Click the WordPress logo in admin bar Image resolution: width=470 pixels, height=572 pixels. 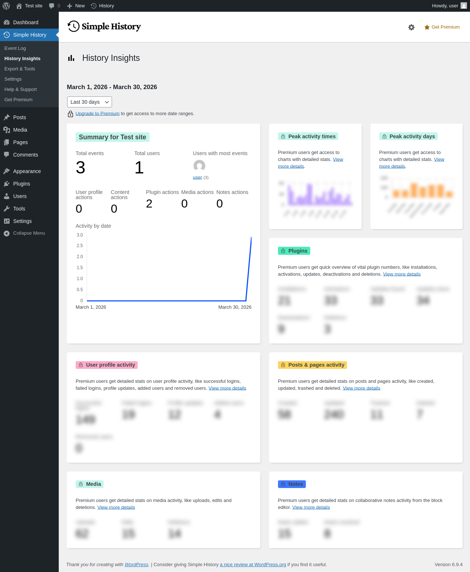tap(6, 6)
